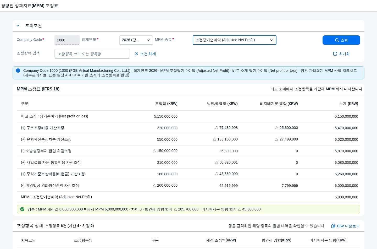Click the 조정항목 상세 section title
Image resolution: width=377 pixels, height=249 pixels.
click(30, 226)
